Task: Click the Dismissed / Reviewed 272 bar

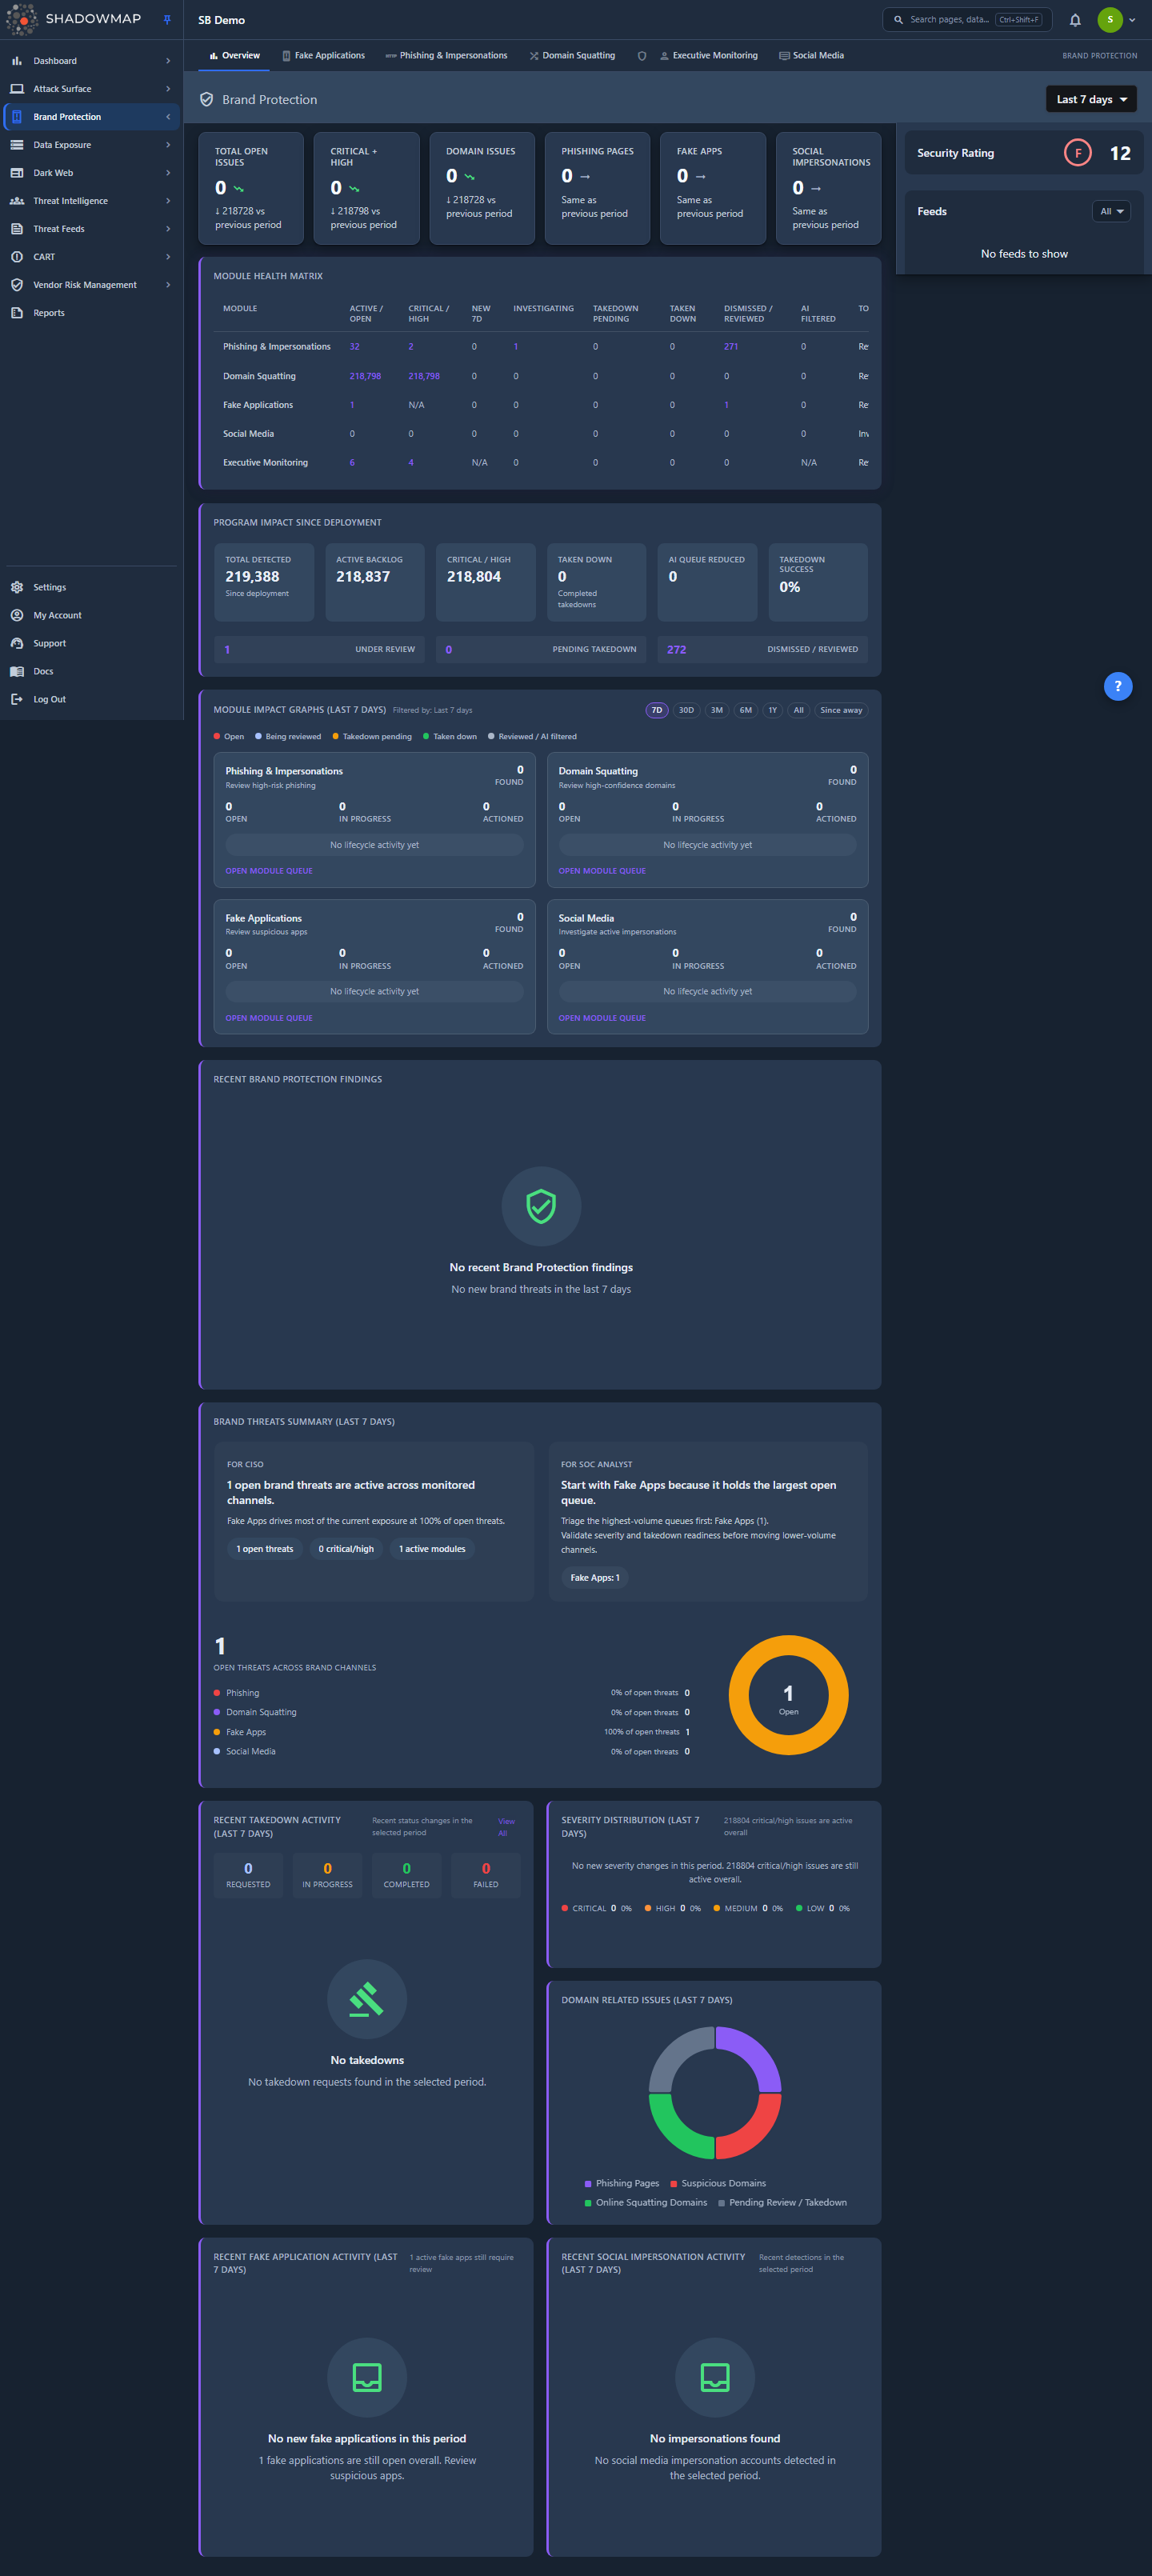Action: coord(763,649)
